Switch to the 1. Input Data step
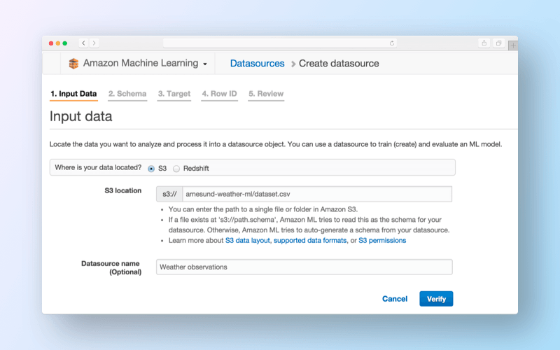The height and width of the screenshot is (350, 560). [73, 94]
